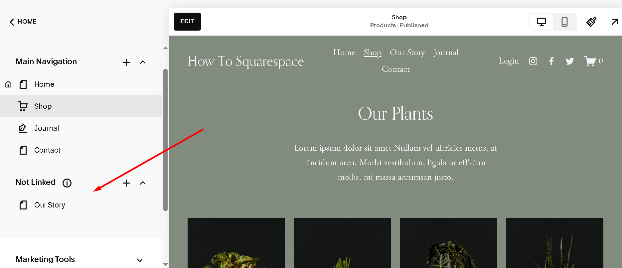This screenshot has width=622, height=268.
Task: Switch to mobile preview
Action: (565, 22)
